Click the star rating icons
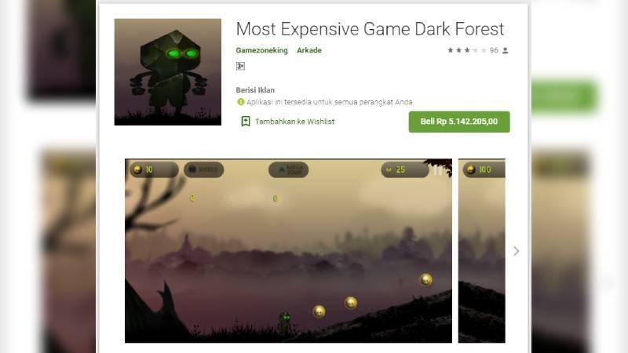This screenshot has width=628, height=353. (466, 50)
